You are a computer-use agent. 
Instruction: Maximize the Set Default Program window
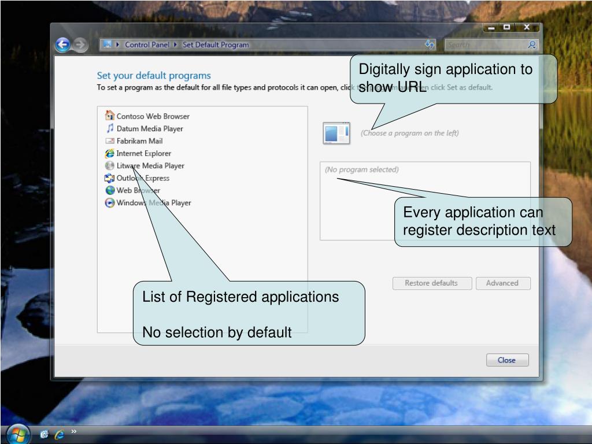pyautogui.click(x=506, y=27)
